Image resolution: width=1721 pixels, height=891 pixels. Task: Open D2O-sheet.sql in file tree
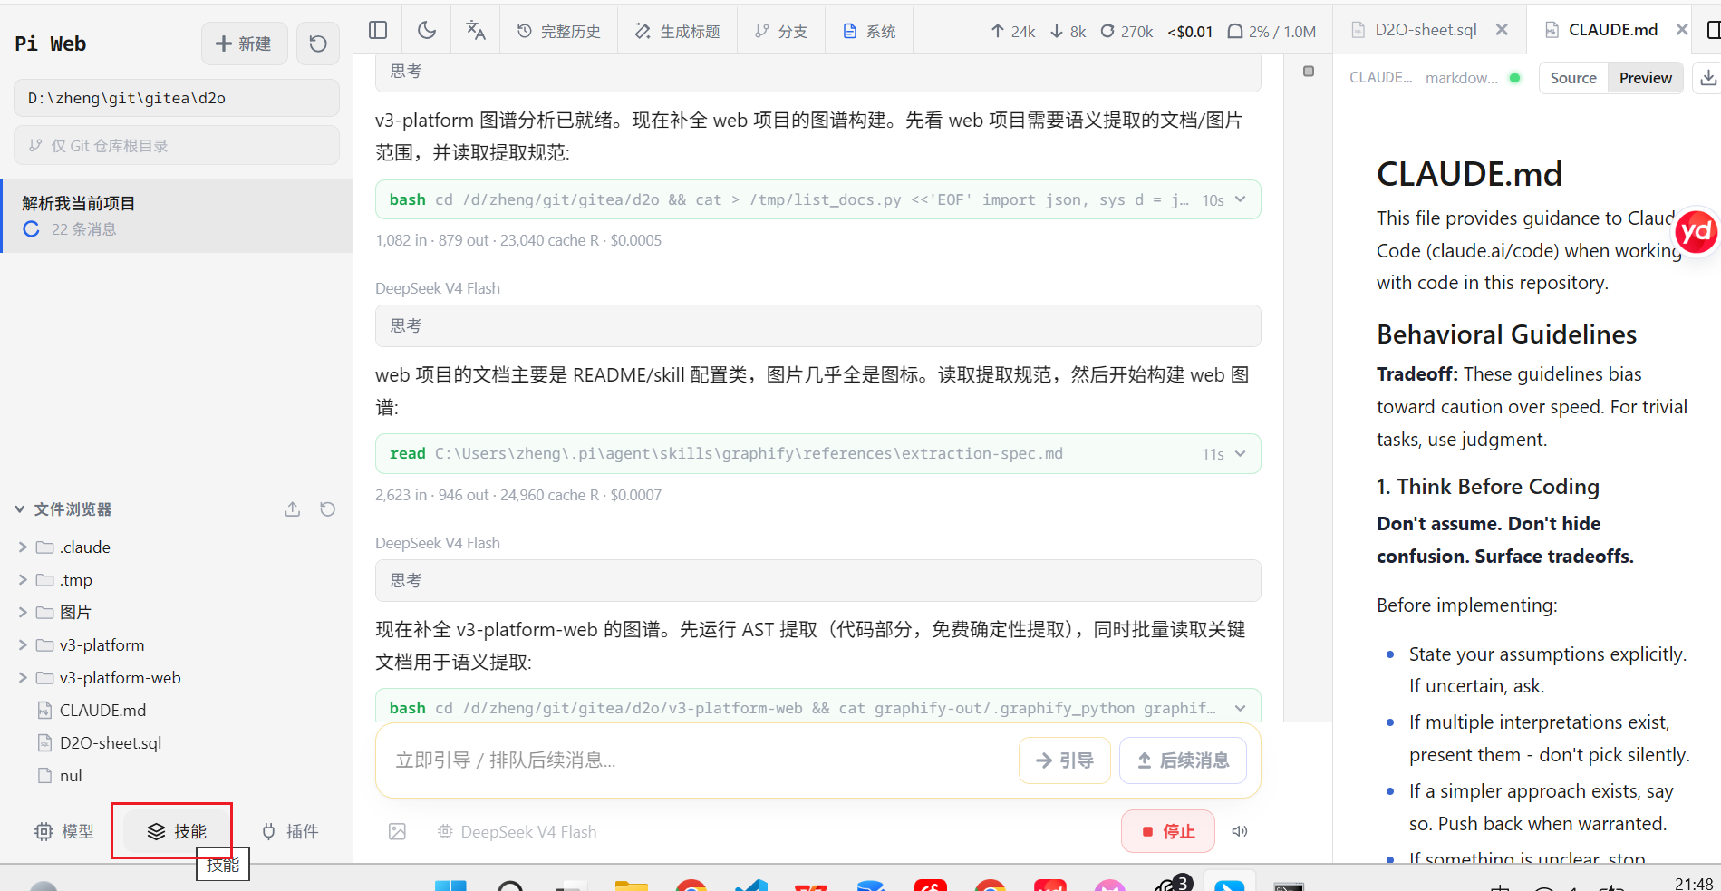pyautogui.click(x=111, y=743)
